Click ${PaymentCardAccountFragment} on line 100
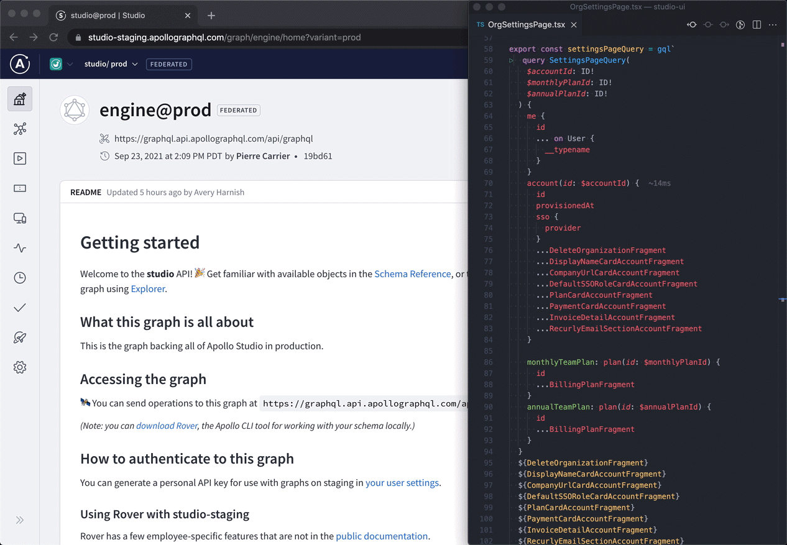This screenshot has width=787, height=545. [x=582, y=519]
